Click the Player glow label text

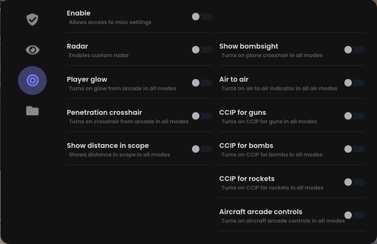(87, 80)
